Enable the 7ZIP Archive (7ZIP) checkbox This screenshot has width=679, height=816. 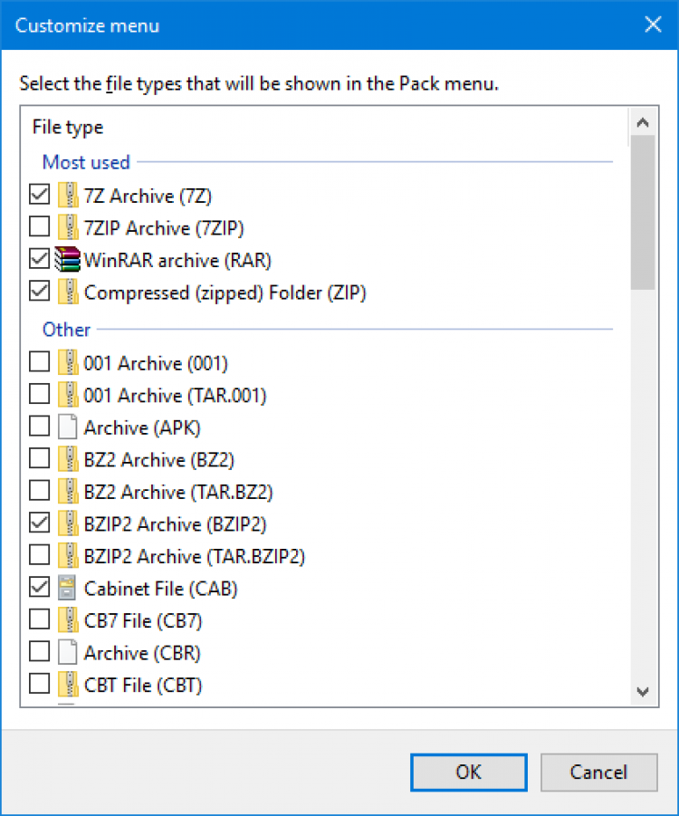click(40, 227)
